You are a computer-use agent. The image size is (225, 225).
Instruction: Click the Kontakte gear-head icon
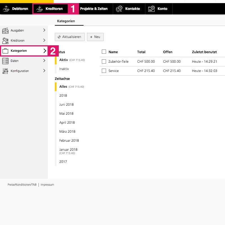(x=119, y=9)
